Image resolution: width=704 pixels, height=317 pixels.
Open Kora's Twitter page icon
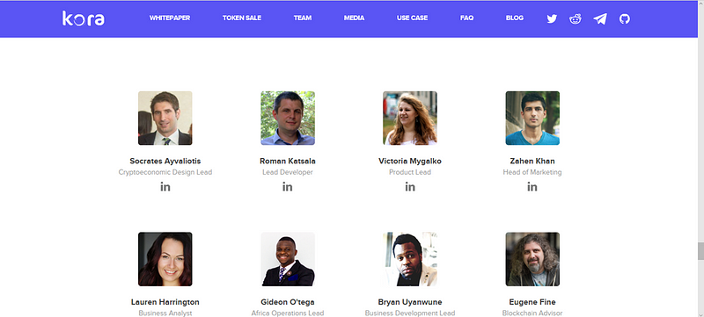pyautogui.click(x=552, y=18)
